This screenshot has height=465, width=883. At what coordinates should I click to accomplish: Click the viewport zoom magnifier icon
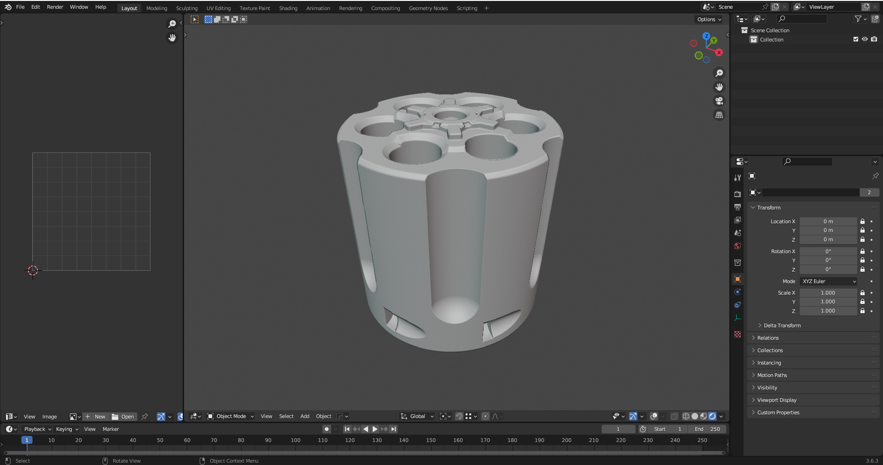point(719,73)
